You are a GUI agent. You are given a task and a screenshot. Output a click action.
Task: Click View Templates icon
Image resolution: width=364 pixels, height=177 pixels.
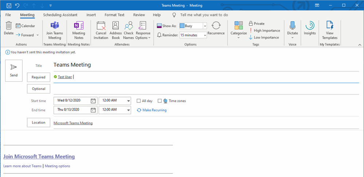click(330, 31)
